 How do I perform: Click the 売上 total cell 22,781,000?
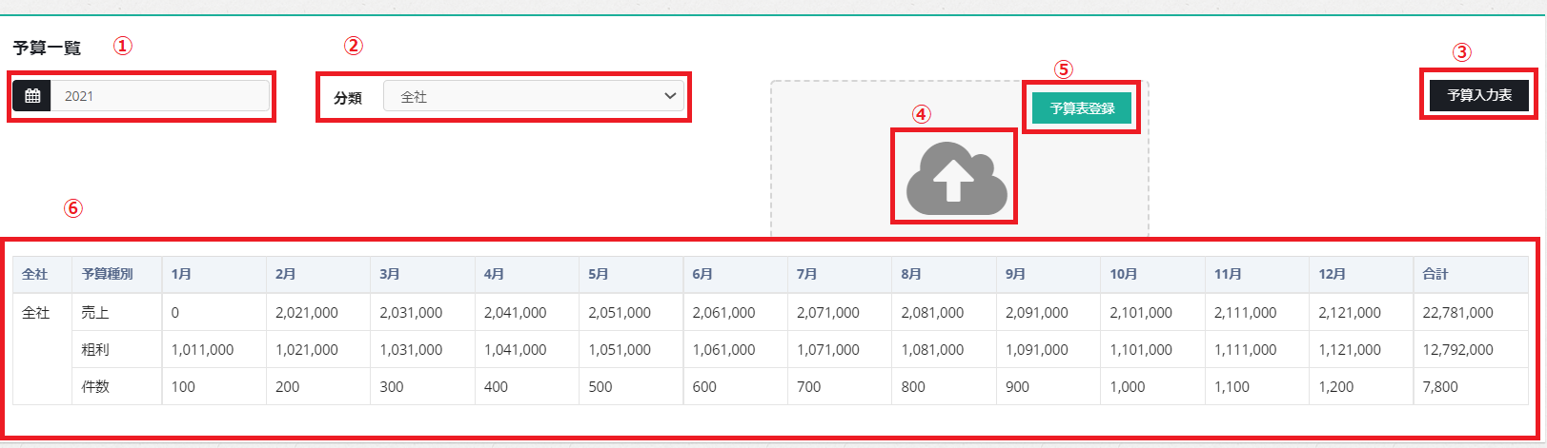click(x=1457, y=312)
